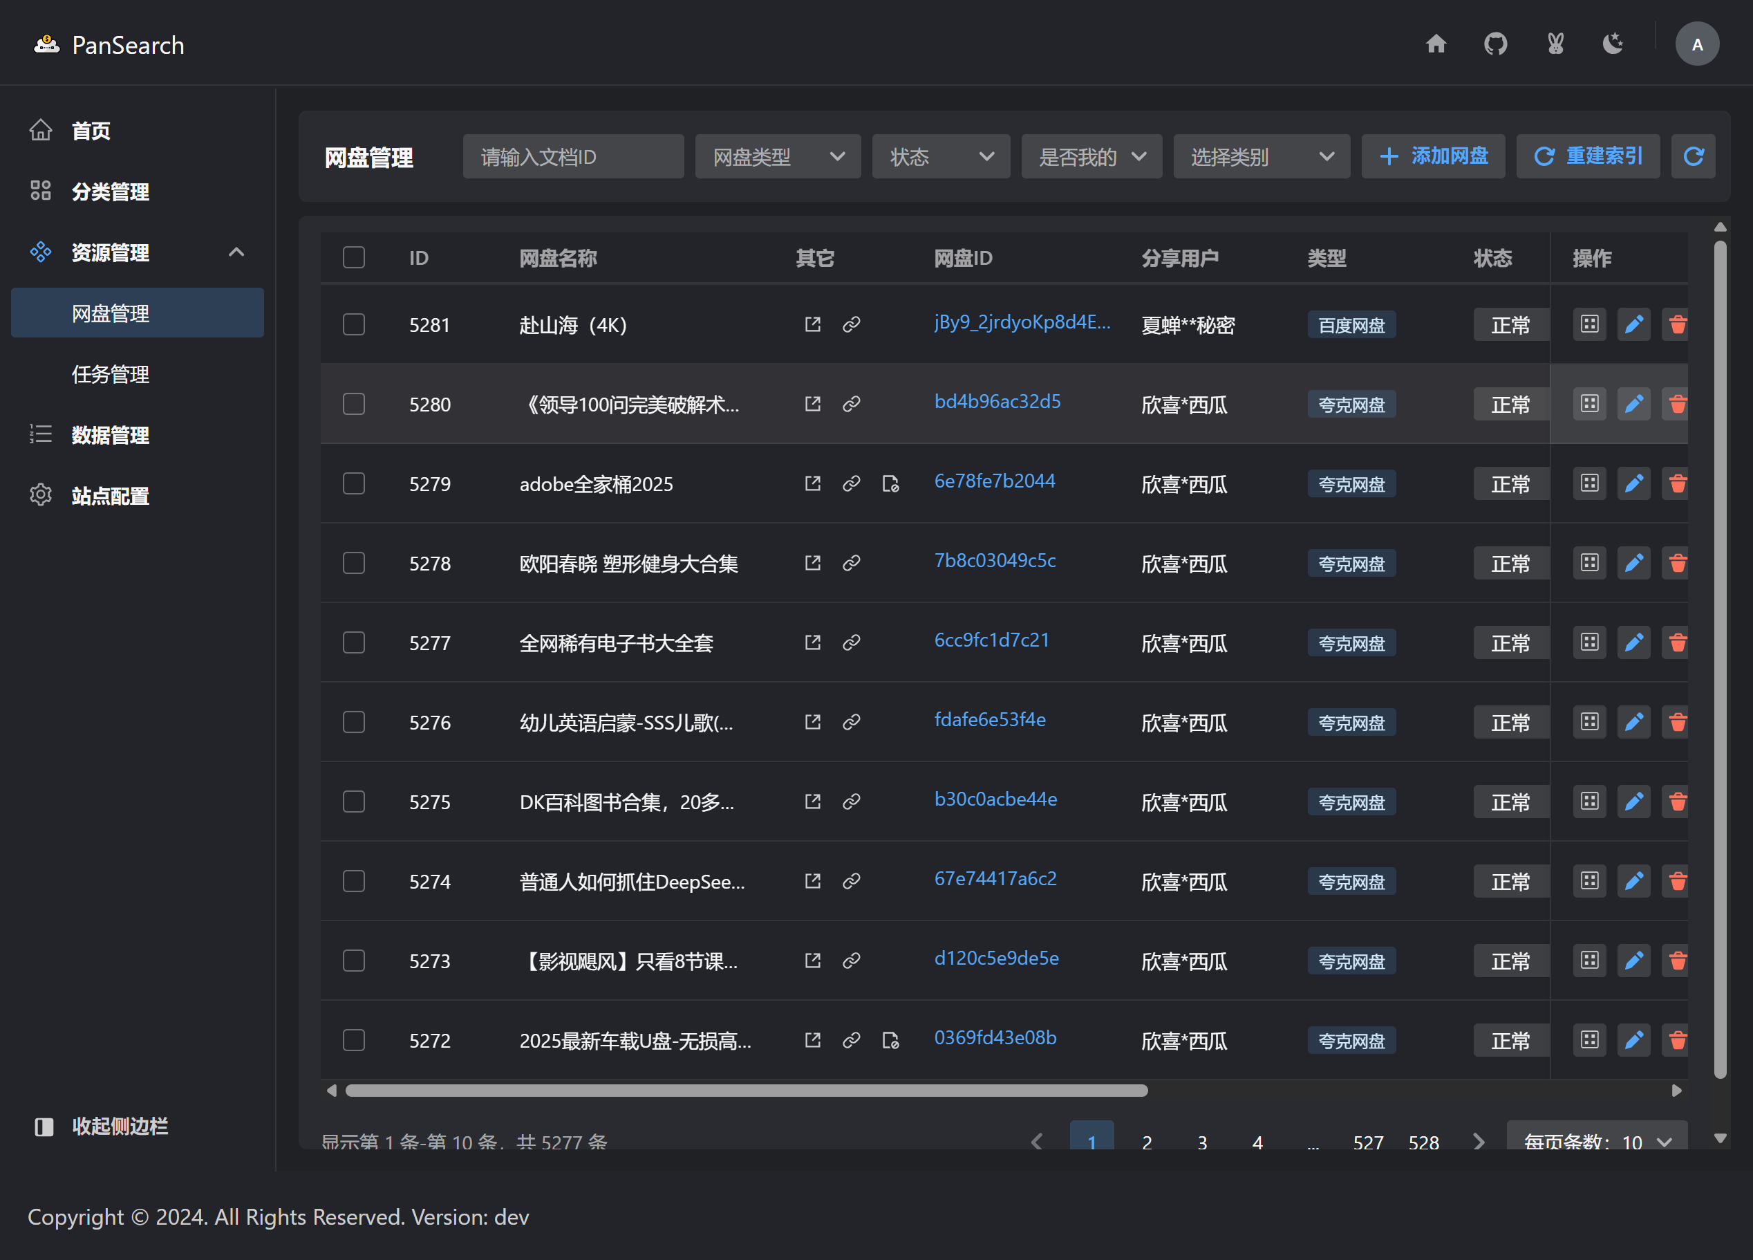Viewport: 1753px width, 1260px height.
Task: Click chain link icon for row 5277
Action: pyautogui.click(x=851, y=642)
